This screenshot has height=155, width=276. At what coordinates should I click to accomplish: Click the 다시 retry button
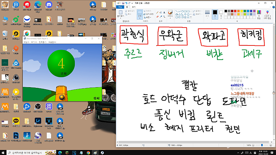96,98
